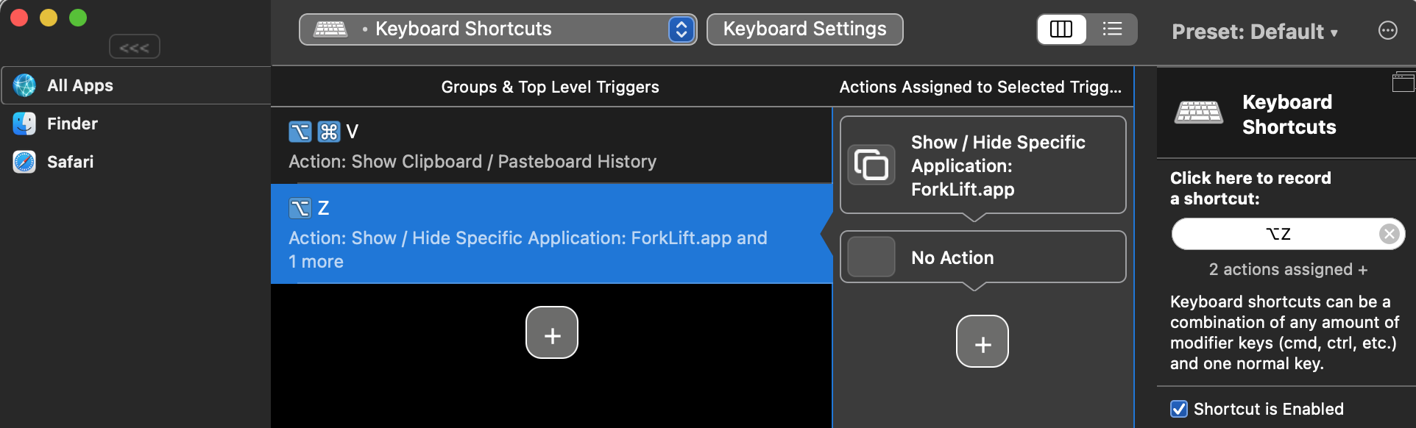
Task: Open Keyboard Settings button
Action: [804, 29]
